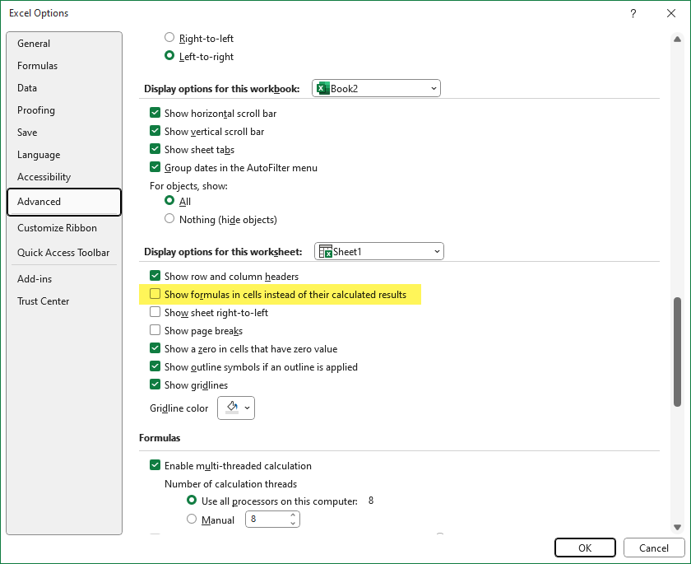Switch to the Formulas category
Viewport: 691px width, 564px height.
[x=38, y=66]
